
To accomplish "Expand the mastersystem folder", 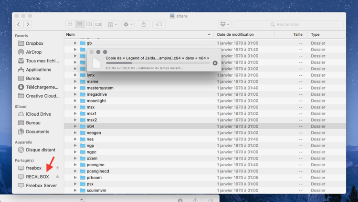I will pos(75,88).
